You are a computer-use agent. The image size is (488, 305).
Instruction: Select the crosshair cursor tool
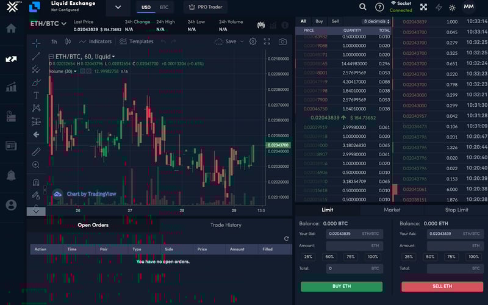coord(36,43)
